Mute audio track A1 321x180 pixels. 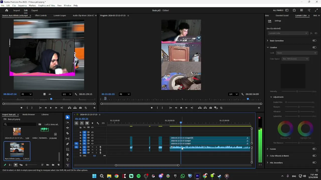[92, 147]
